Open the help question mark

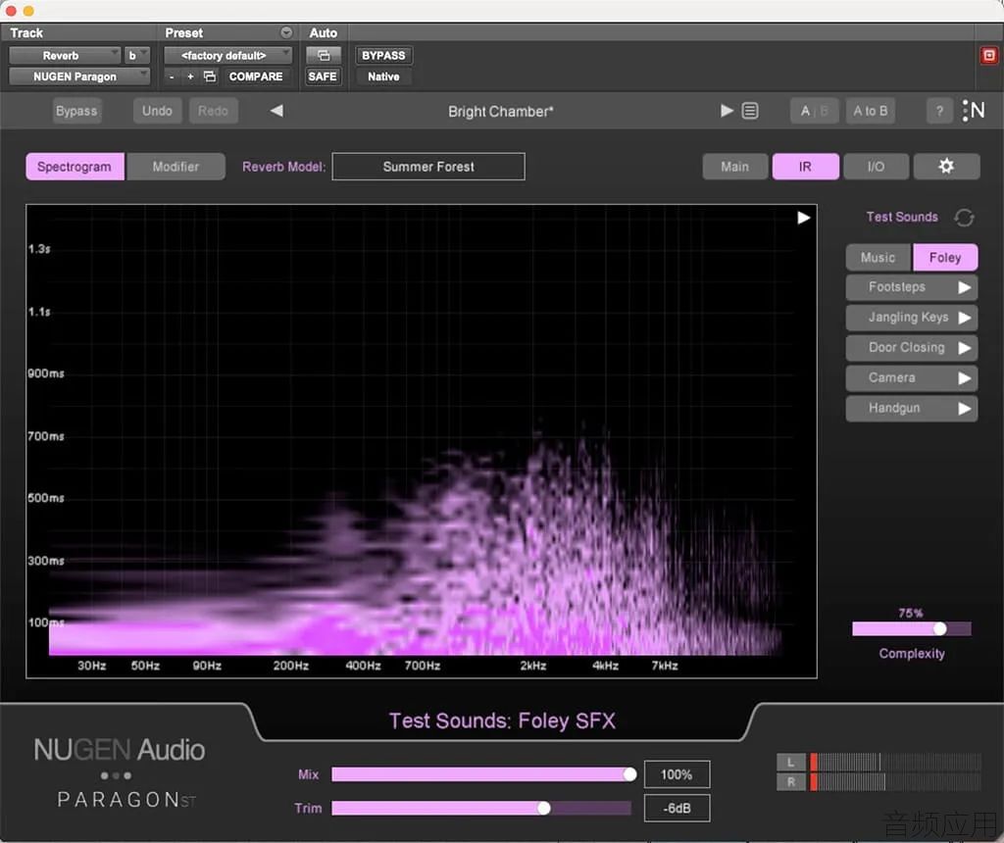pos(938,111)
